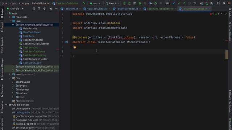Select TaskItemDao in project tree
This screenshot has height=130, width=232.
click(30, 48)
